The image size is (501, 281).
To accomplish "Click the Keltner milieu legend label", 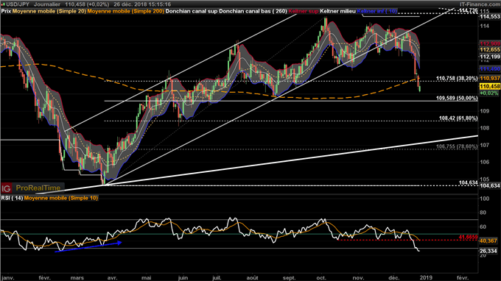I will pos(337,11).
